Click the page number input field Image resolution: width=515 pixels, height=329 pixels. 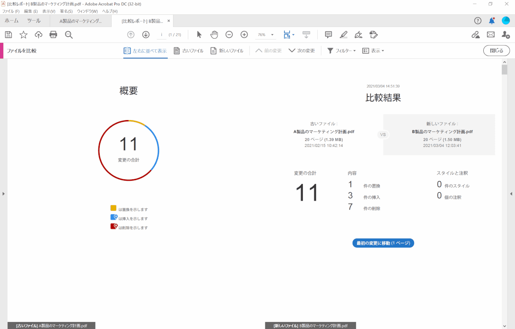point(161,35)
